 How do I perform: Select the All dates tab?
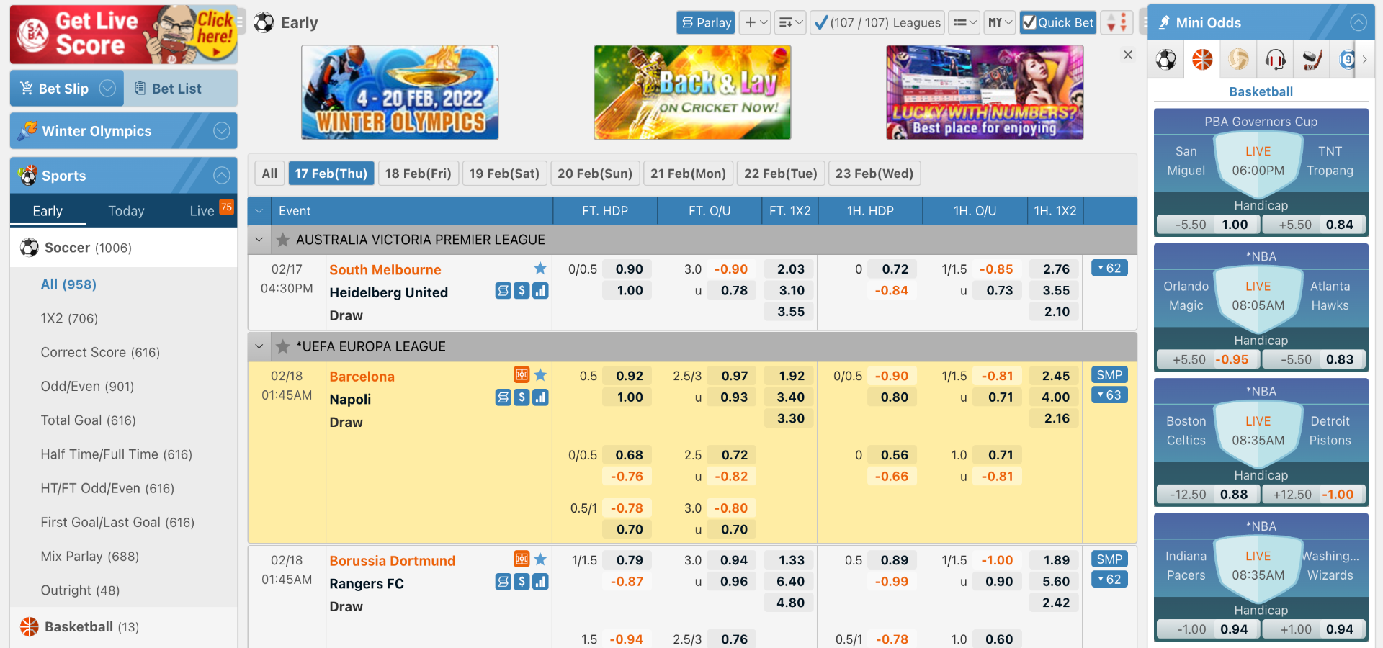pos(269,174)
